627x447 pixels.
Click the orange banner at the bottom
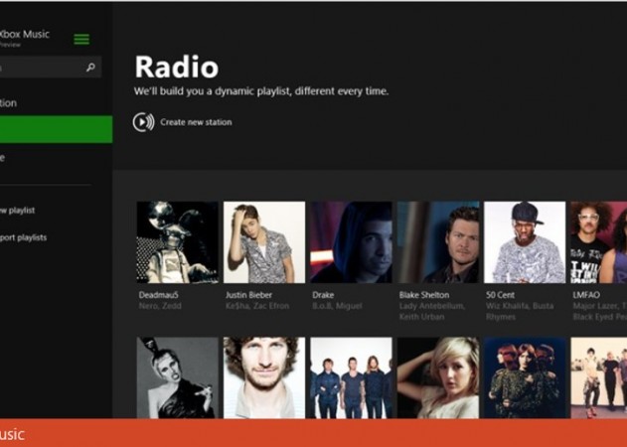click(313, 433)
